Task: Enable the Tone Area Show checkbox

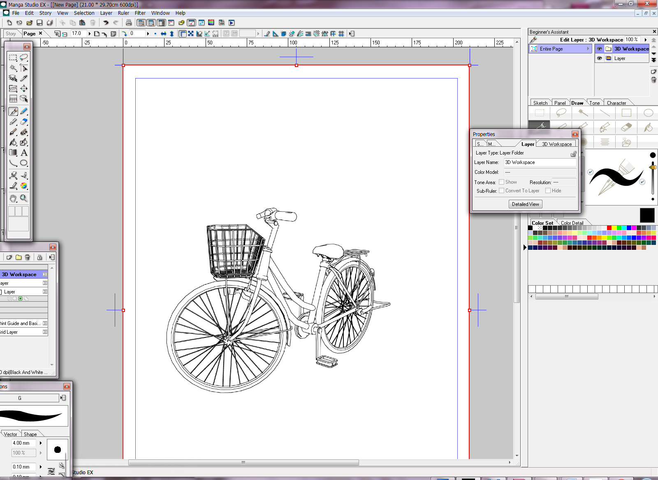Action: tap(501, 182)
